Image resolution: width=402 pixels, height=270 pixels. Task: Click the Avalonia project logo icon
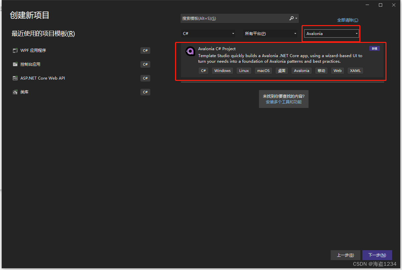click(x=190, y=51)
